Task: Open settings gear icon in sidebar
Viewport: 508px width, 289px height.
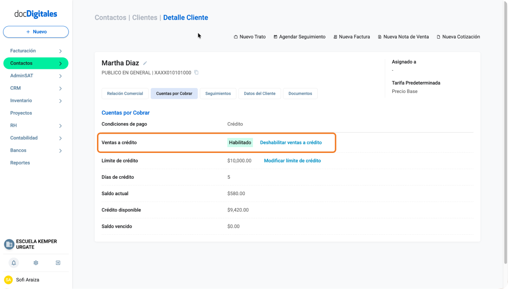Action: click(x=36, y=263)
